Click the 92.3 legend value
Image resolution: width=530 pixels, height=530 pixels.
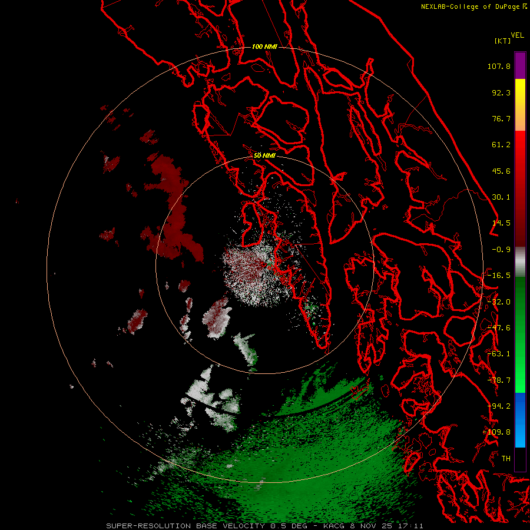pos(501,92)
